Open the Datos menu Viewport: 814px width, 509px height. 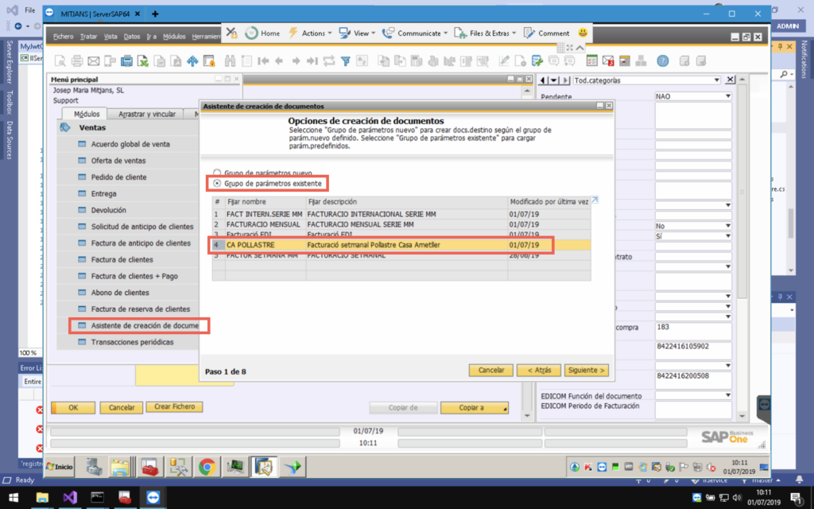point(132,37)
